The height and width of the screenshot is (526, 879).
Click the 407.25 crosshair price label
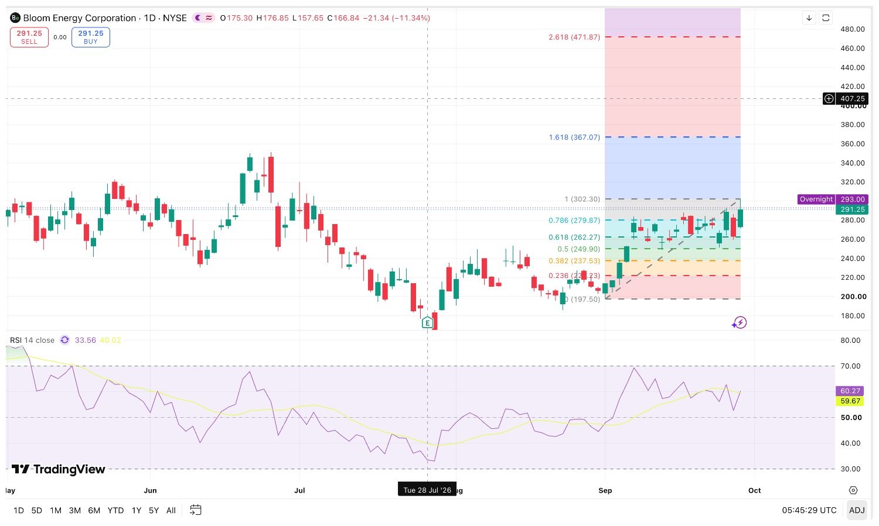click(853, 99)
